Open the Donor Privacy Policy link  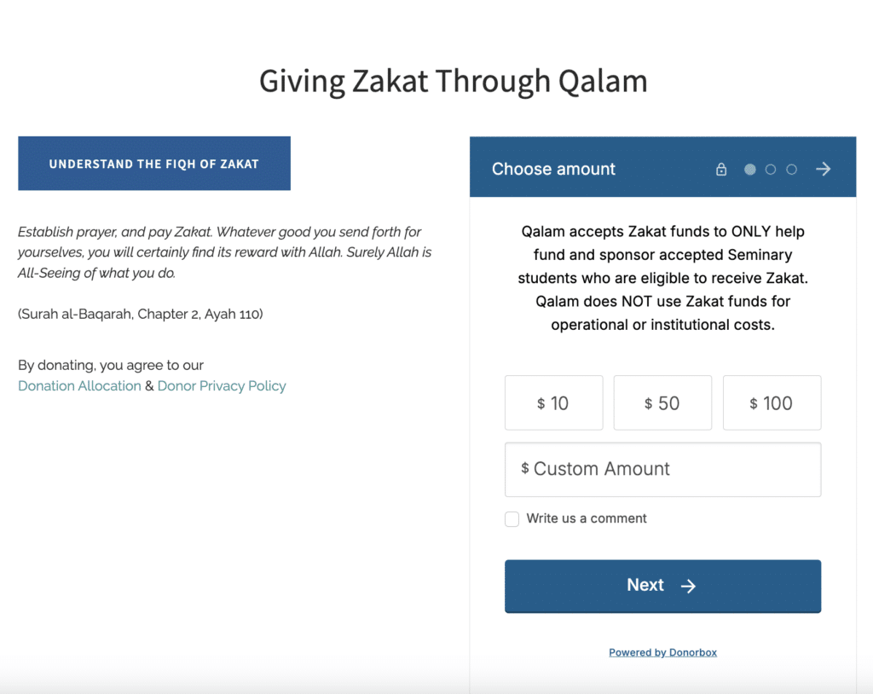point(222,385)
